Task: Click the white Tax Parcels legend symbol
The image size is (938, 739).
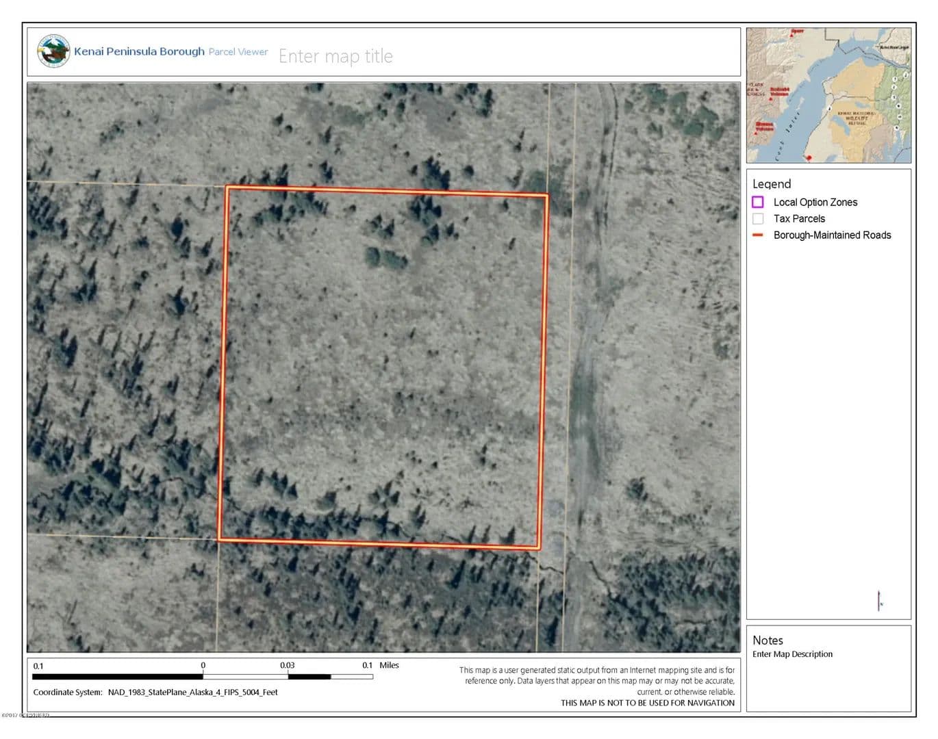Action: click(758, 218)
